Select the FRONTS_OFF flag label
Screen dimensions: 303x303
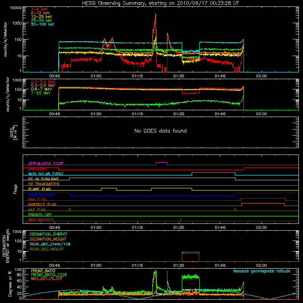coord(40,214)
